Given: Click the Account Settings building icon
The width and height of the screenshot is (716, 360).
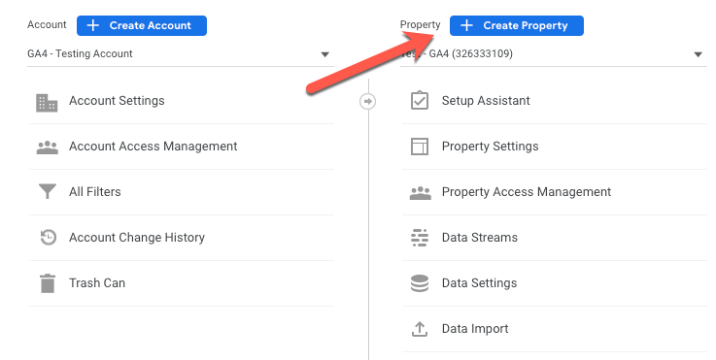Looking at the screenshot, I should coord(47,103).
